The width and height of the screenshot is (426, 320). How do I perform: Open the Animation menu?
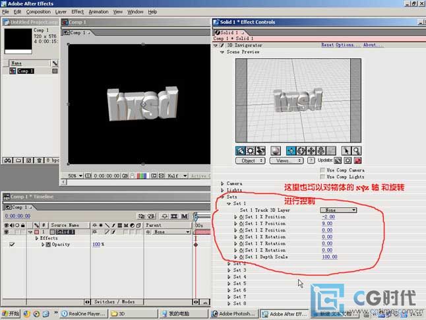[98, 12]
